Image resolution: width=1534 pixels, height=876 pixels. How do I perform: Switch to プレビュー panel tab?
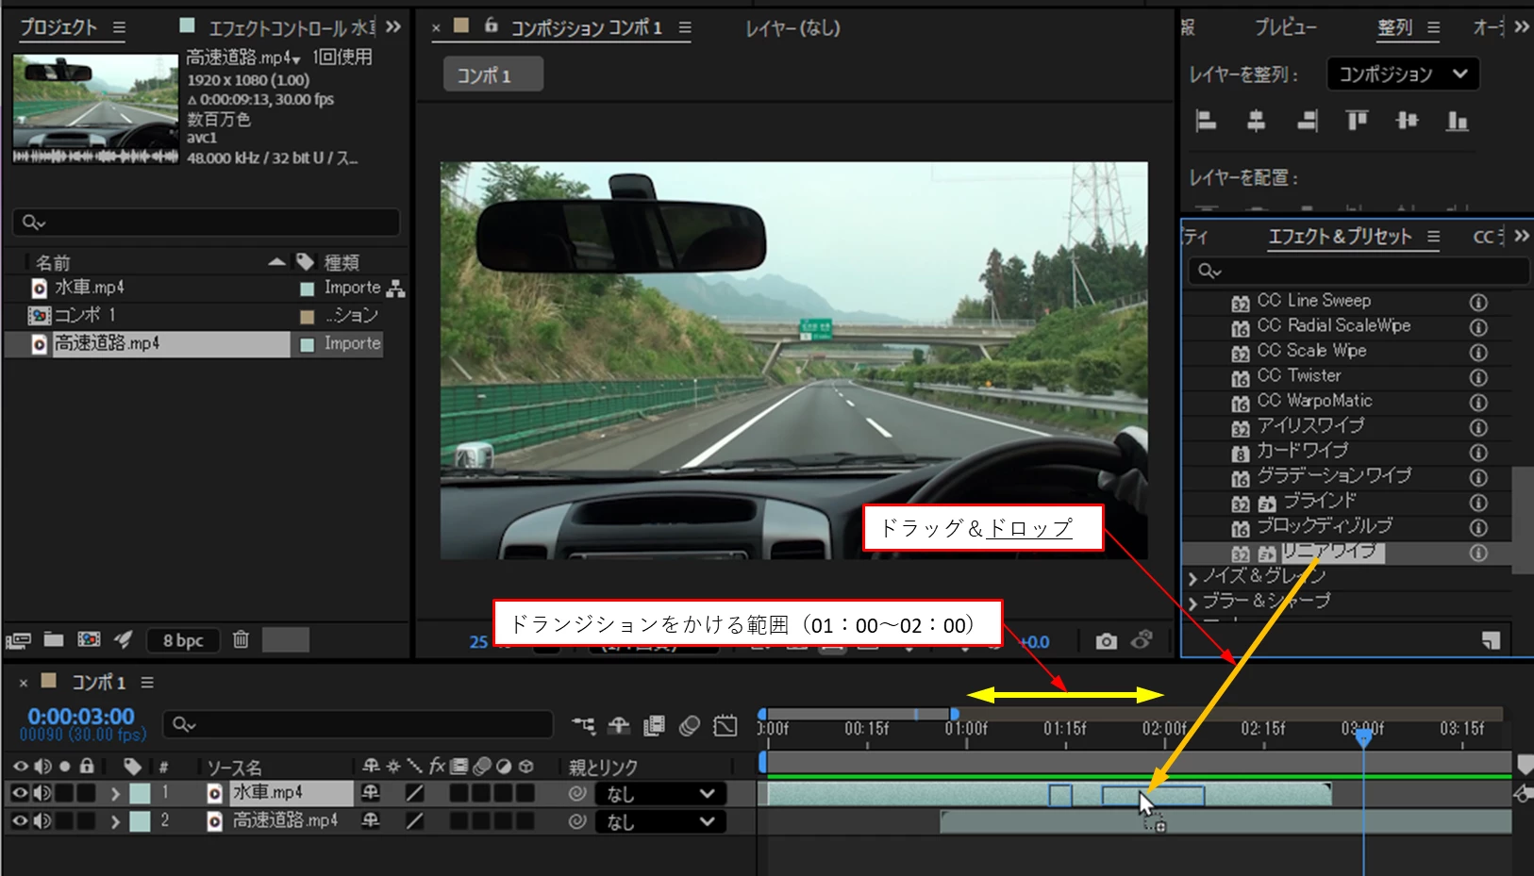[x=1285, y=27]
